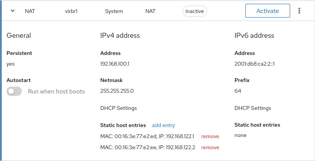Click the add entry link
This screenshot has height=161, width=315.
click(163, 125)
